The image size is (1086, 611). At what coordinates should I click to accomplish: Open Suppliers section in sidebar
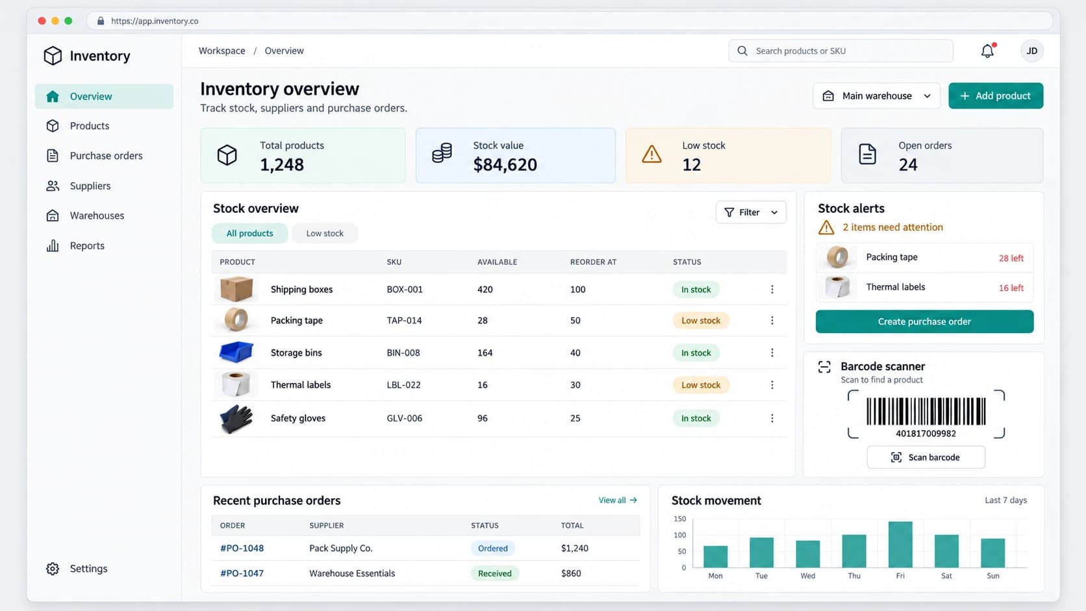[x=104, y=186]
